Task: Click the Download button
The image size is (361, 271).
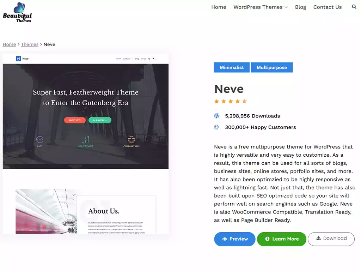Action: (x=331, y=239)
